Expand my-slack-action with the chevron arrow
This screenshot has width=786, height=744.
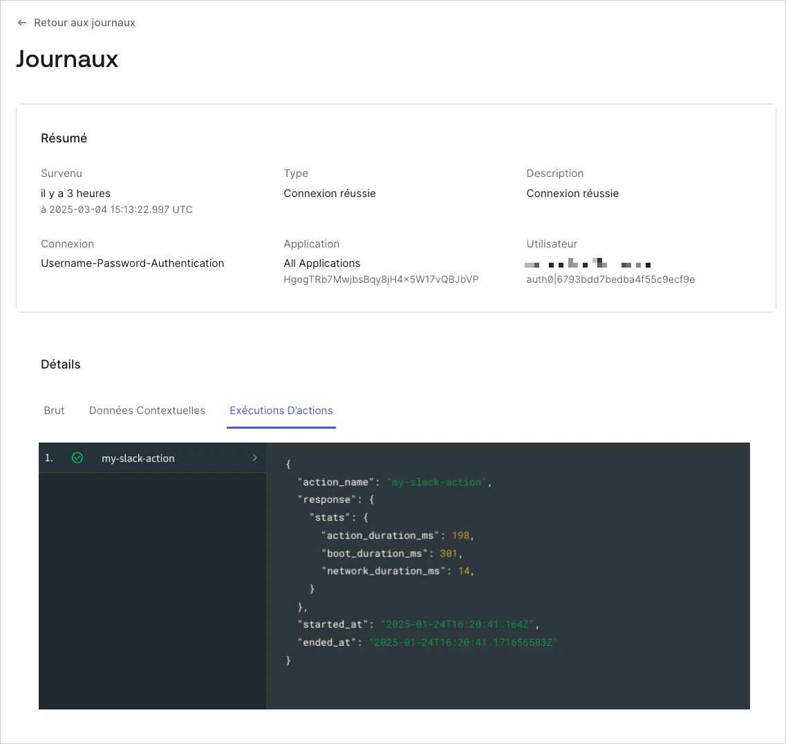click(x=254, y=458)
